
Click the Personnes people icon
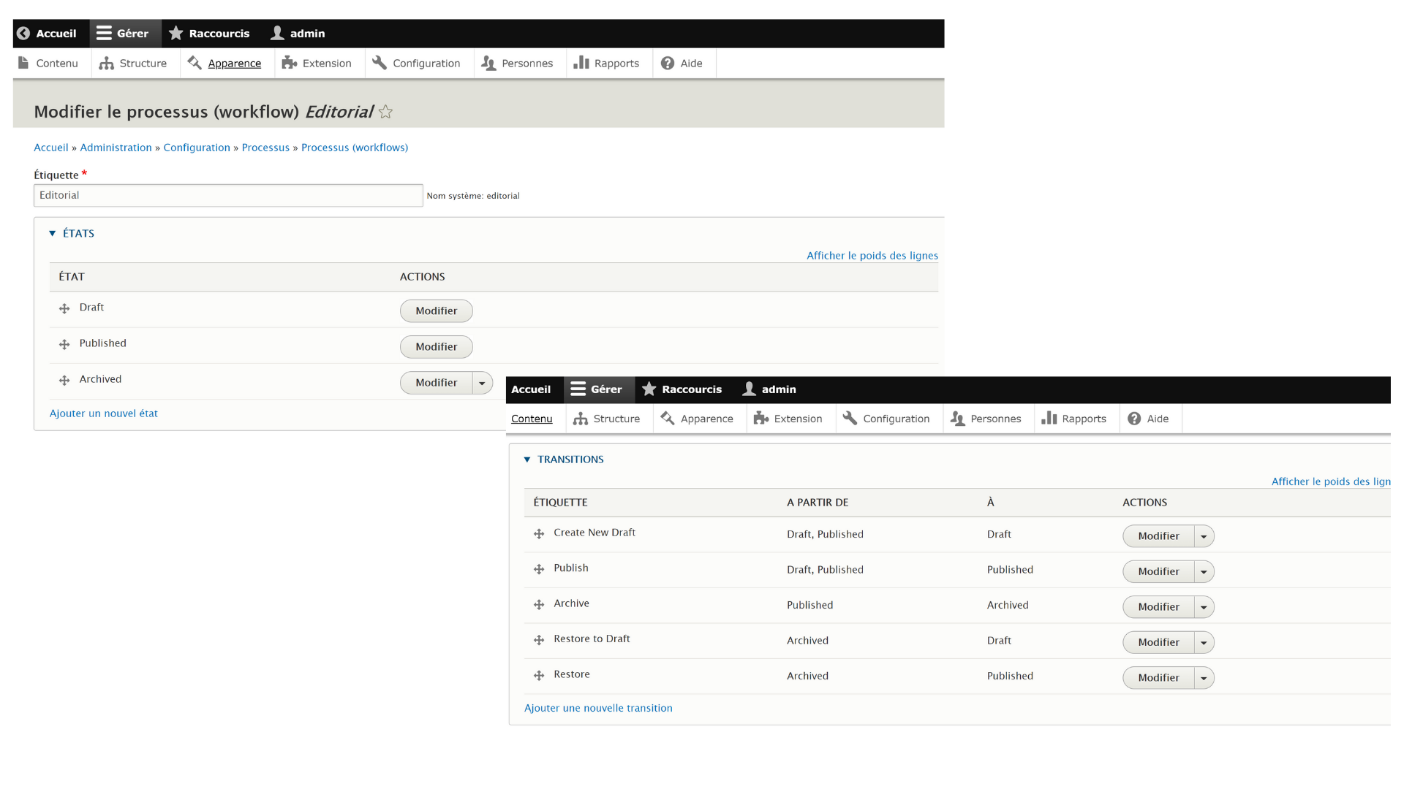[487, 63]
